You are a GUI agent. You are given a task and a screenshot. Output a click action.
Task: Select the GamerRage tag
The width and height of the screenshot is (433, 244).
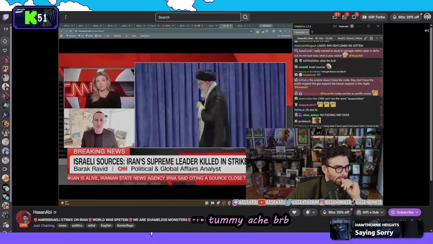pos(125,225)
